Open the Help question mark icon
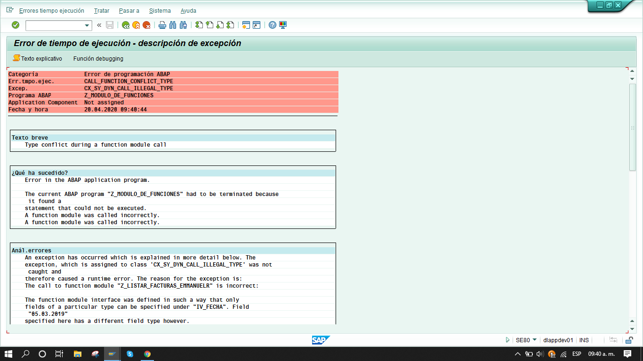 pos(272,25)
